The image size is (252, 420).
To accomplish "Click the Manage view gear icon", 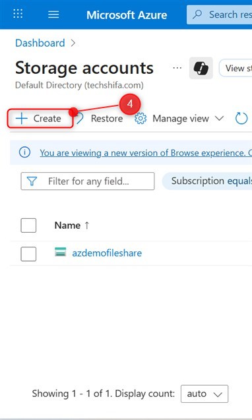I will [x=141, y=119].
